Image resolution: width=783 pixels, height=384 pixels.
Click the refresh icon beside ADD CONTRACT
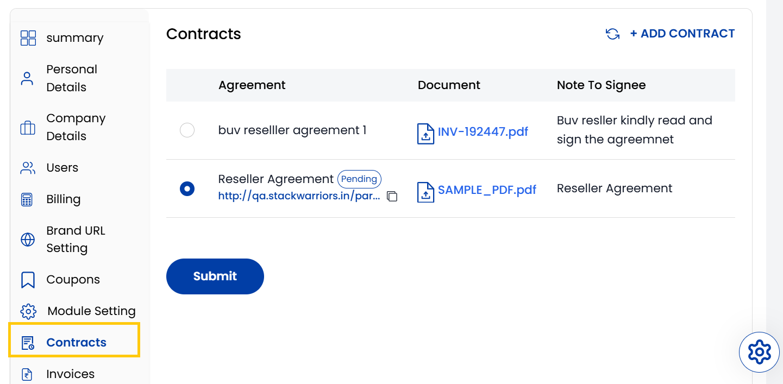[x=612, y=33]
